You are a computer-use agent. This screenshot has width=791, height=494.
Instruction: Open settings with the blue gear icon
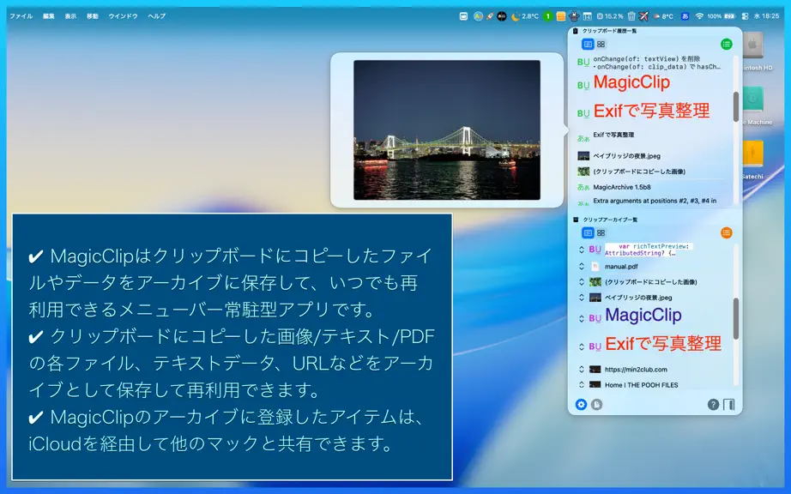point(581,404)
